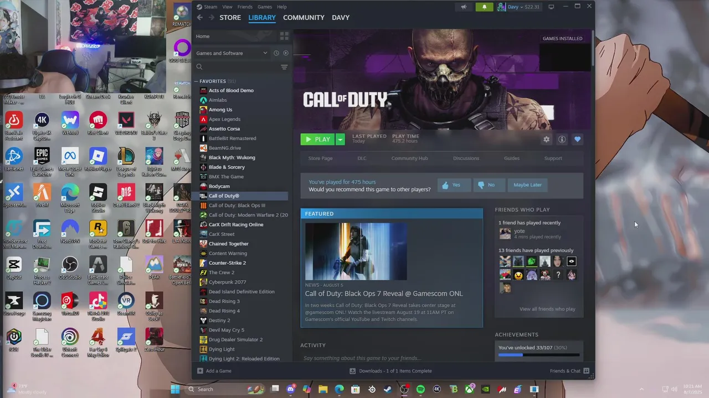Open the View menu
Viewport: 709px width, 398px height.
(x=227, y=7)
